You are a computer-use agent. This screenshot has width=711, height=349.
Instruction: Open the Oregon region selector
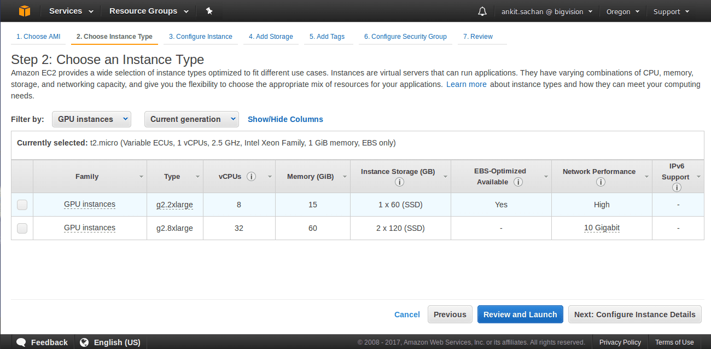(622, 11)
